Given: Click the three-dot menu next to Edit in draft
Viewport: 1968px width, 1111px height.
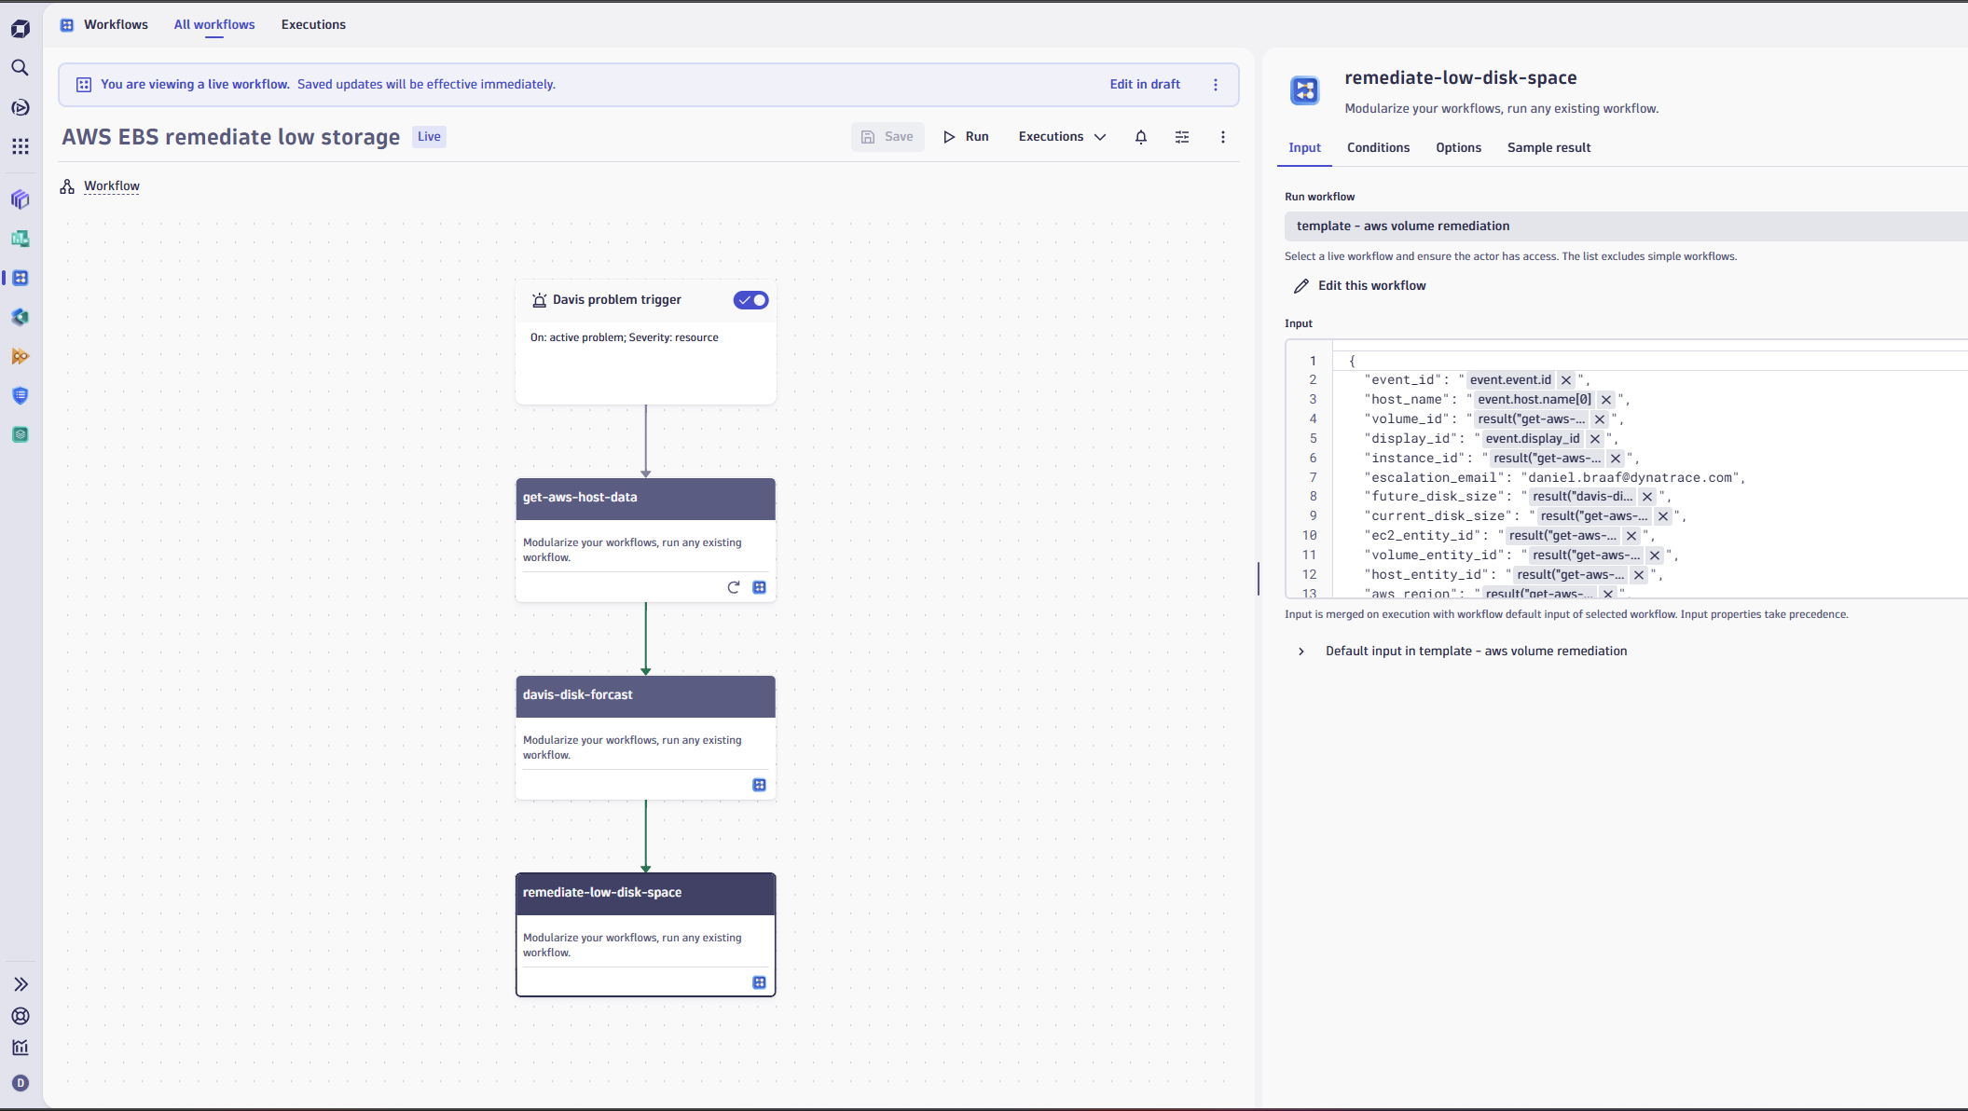Looking at the screenshot, I should 1215,85.
